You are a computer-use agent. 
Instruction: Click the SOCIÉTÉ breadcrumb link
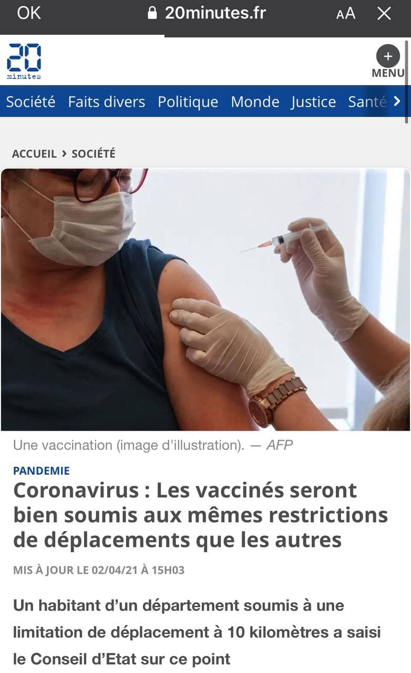[94, 154]
